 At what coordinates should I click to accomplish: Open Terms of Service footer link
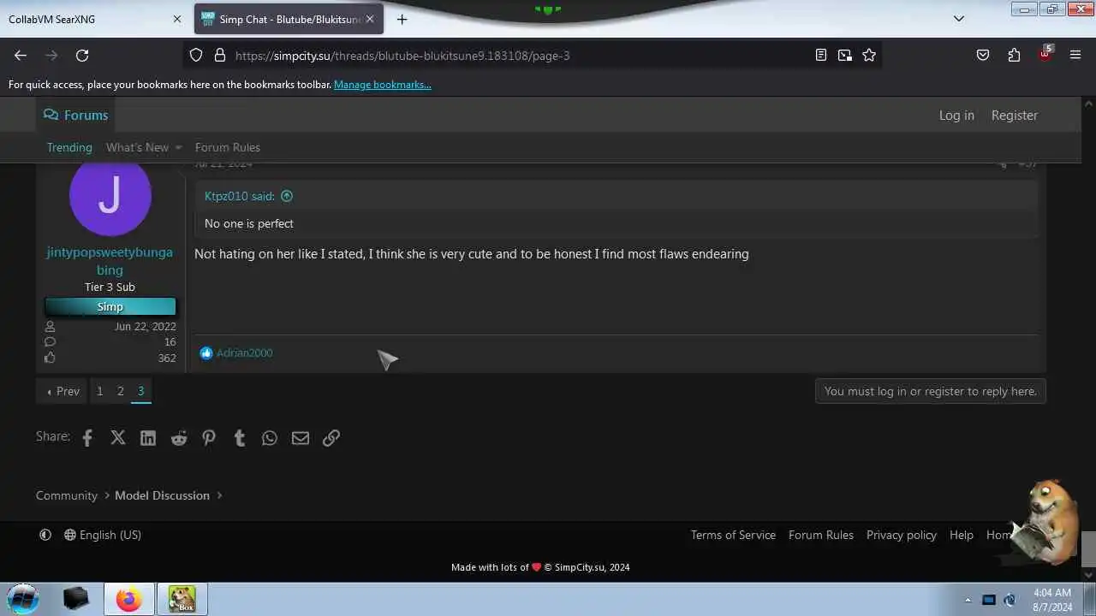click(x=733, y=535)
